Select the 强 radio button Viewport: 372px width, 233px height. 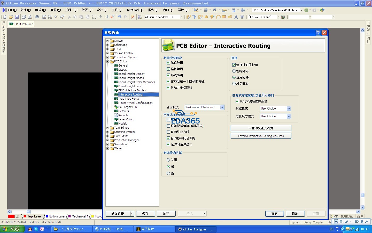click(168, 173)
